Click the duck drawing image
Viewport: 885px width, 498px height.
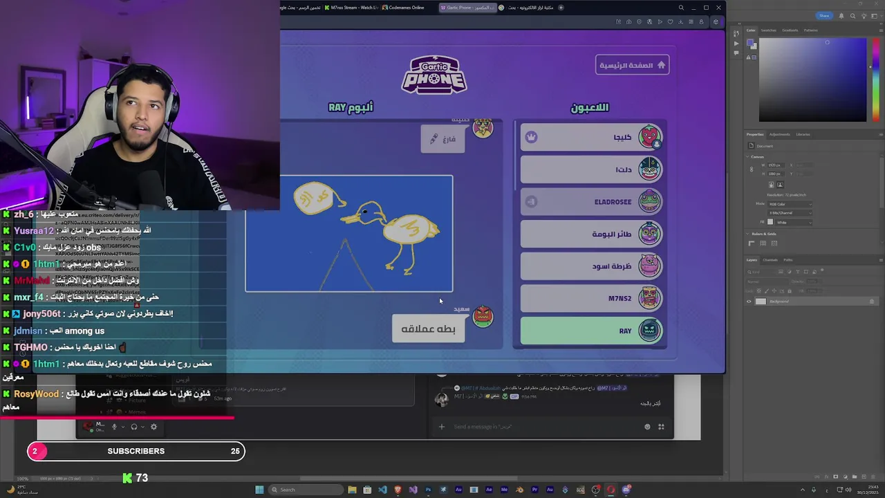[x=349, y=234]
